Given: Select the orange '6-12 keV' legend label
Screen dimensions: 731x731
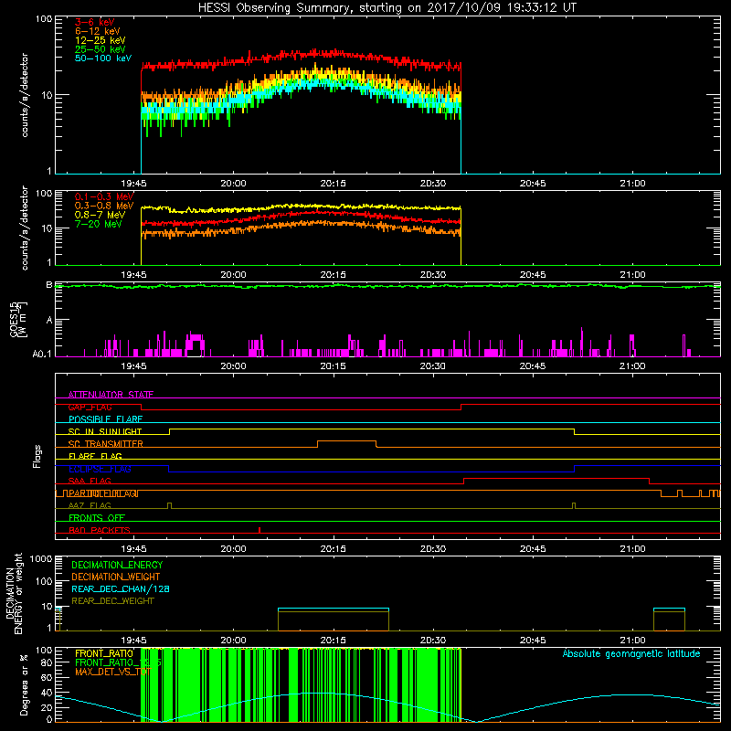Looking at the screenshot, I should pyautogui.click(x=98, y=31).
